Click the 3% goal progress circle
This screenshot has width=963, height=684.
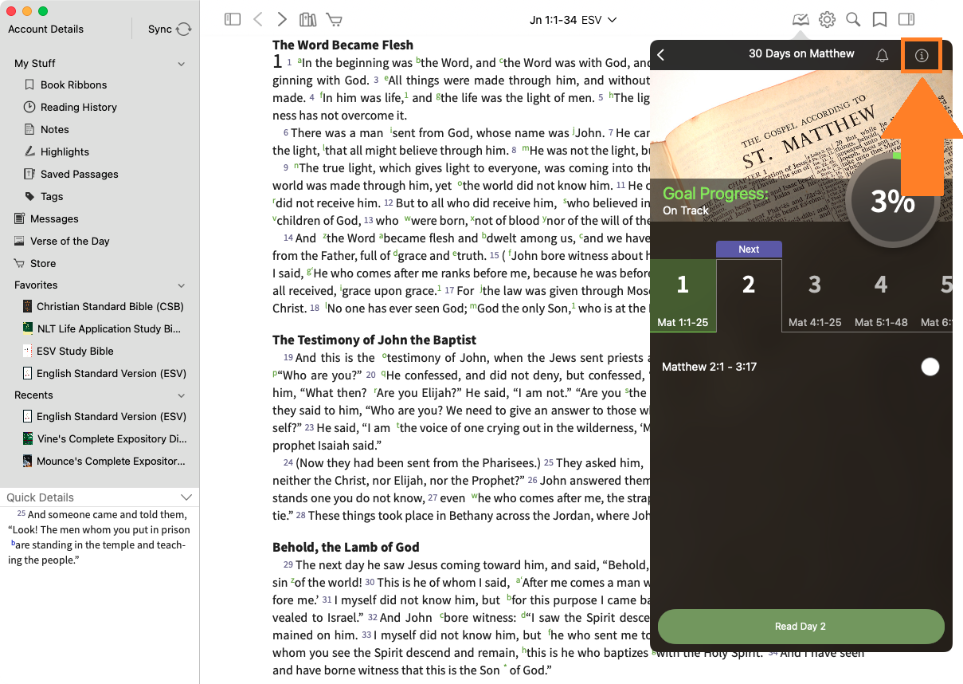click(891, 202)
